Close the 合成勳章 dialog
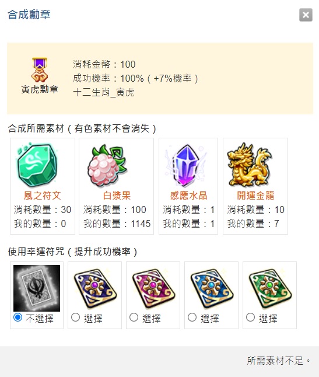This screenshot has width=319, height=377. (306, 15)
